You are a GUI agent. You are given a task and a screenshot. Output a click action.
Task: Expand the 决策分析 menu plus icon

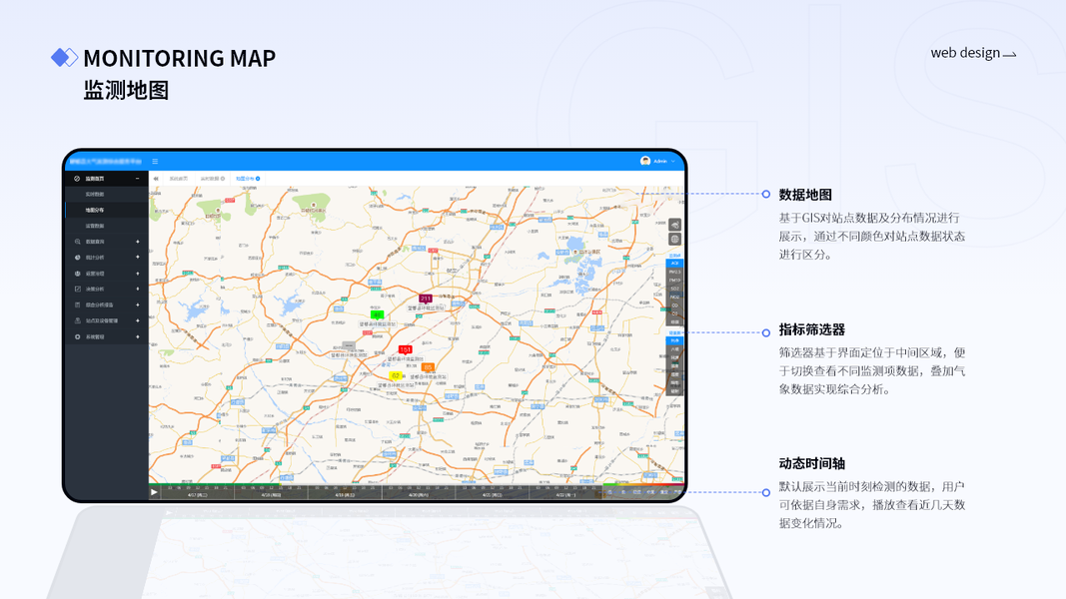pos(137,290)
